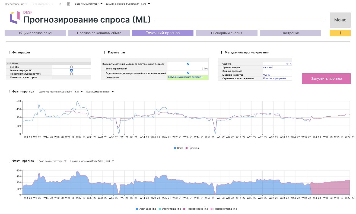Screen dimensions: 356x214
Task: Expand the Представление dropdown menu
Action: (16, 4)
